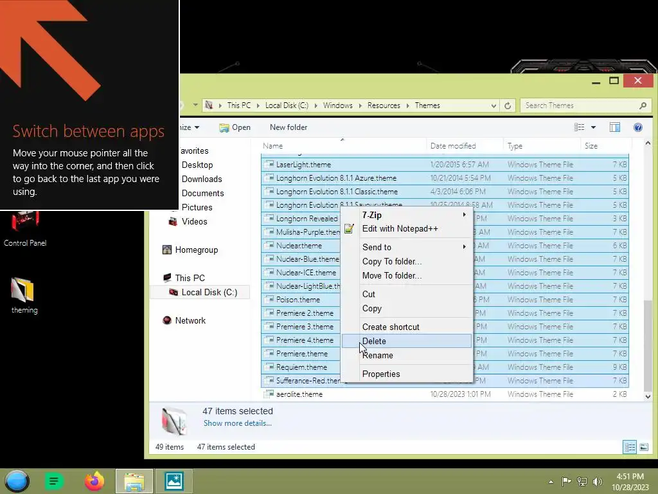Show hidden tray icons arrow
Viewport: 658px width, 494px height.
[551, 481]
